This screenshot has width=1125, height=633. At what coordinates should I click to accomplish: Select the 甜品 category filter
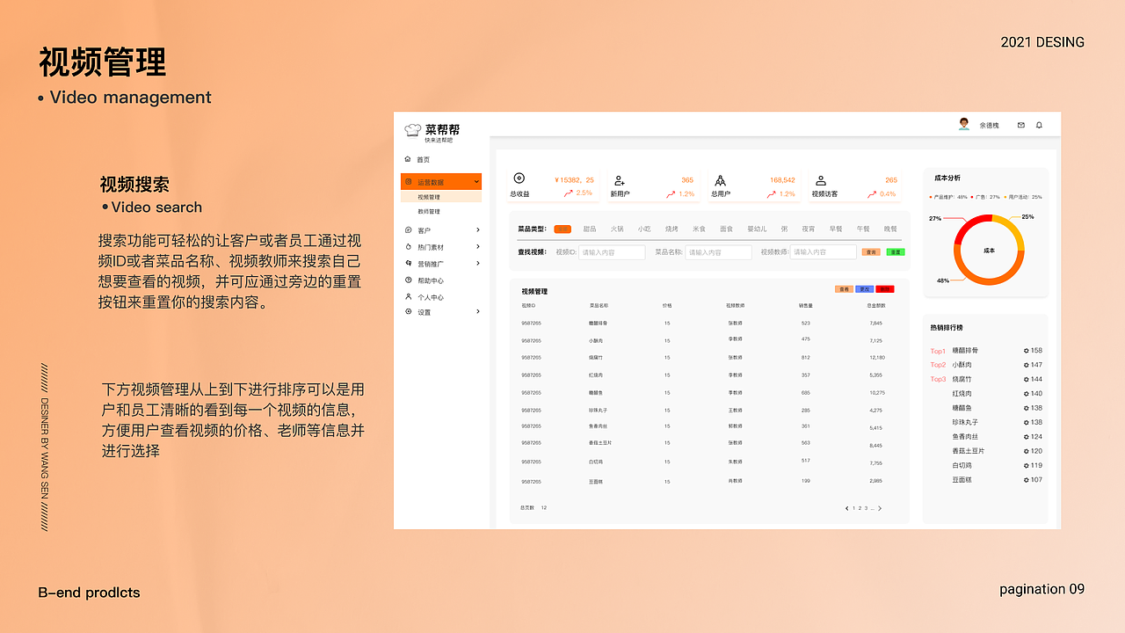tap(589, 229)
